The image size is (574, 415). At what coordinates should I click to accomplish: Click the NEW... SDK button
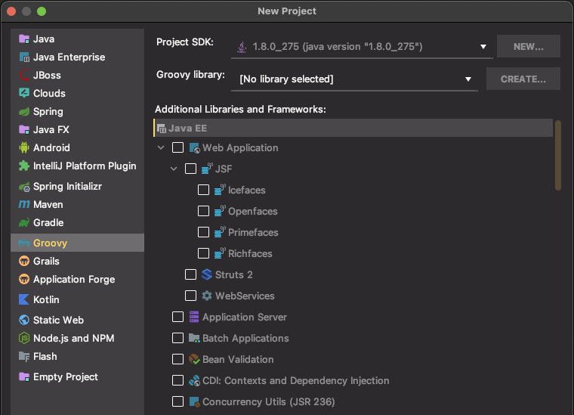tap(528, 47)
